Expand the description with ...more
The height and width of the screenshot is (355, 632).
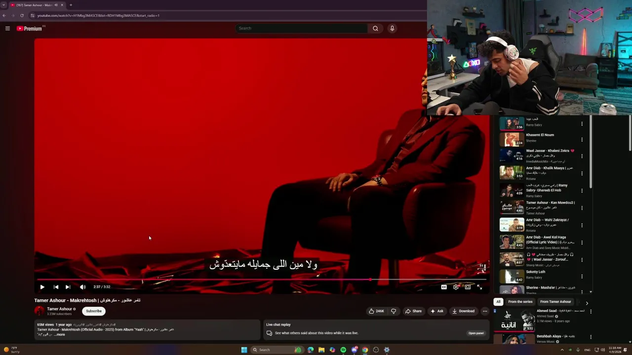click(x=59, y=335)
